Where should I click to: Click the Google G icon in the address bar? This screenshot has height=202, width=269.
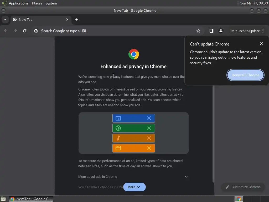point(36,31)
